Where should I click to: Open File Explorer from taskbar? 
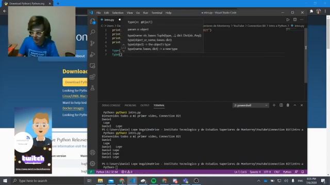101,180
